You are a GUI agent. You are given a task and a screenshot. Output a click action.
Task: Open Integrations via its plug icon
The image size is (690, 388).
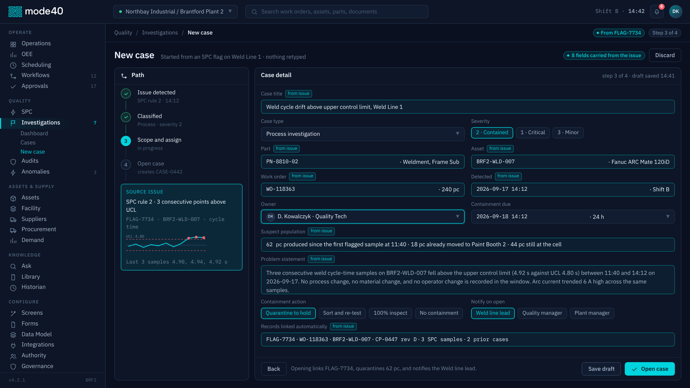pos(13,345)
